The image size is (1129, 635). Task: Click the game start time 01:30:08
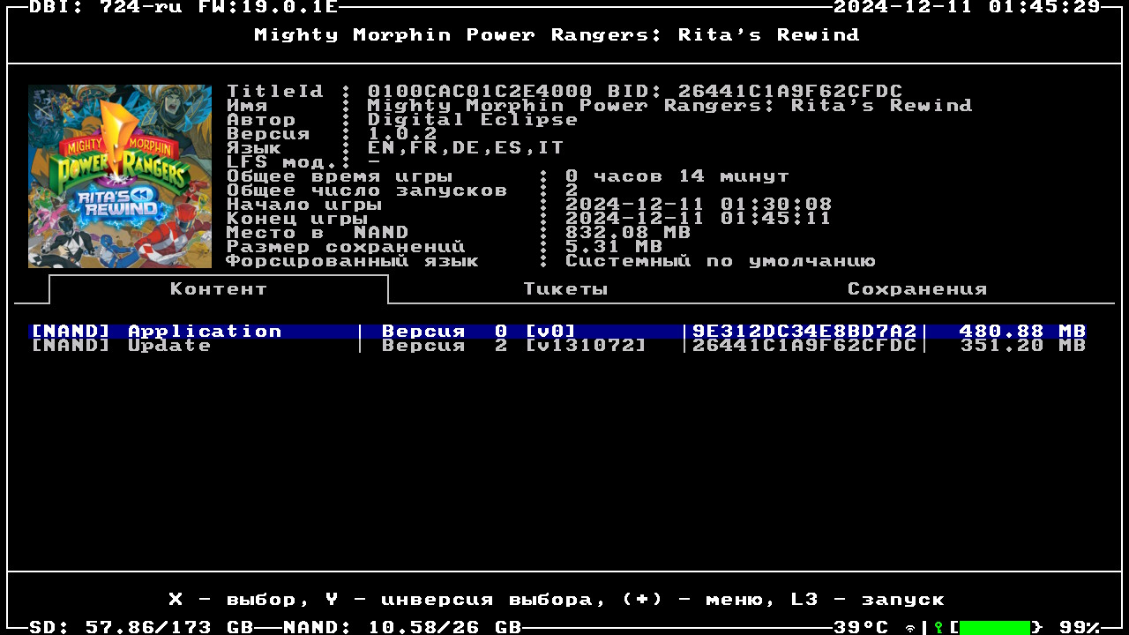click(x=776, y=205)
